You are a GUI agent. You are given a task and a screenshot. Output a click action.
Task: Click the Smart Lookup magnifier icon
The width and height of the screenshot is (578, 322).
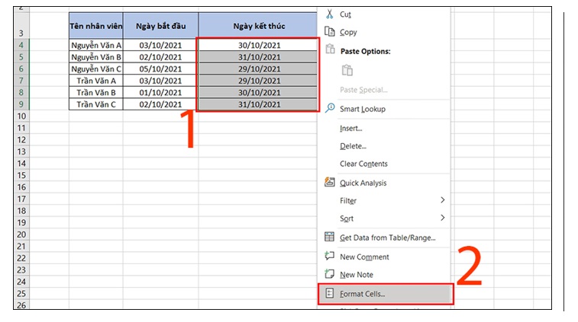pos(330,109)
